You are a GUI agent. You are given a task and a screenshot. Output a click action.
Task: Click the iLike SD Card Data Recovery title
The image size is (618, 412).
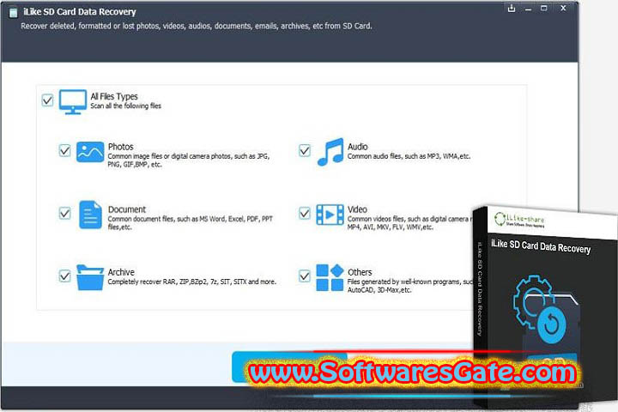click(80, 12)
